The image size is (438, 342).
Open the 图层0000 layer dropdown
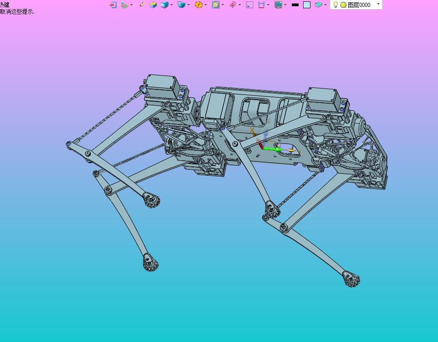coord(378,4)
